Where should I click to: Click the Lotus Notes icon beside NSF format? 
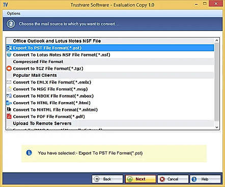(x=9, y=55)
